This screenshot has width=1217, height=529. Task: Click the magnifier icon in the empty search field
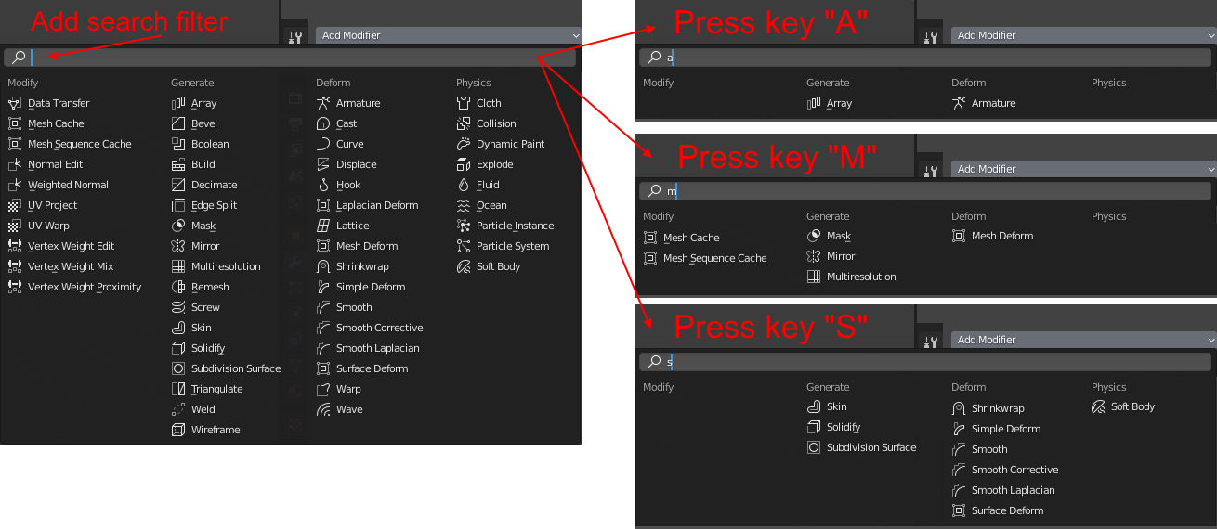point(19,58)
